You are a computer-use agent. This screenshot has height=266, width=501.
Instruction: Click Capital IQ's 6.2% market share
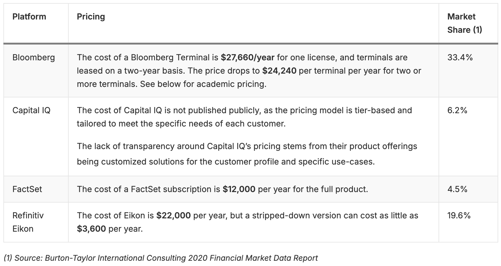[x=457, y=110]
